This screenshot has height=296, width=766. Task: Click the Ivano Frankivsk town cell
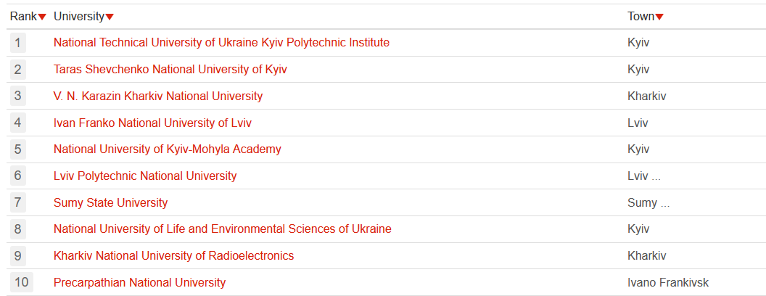tap(667, 282)
